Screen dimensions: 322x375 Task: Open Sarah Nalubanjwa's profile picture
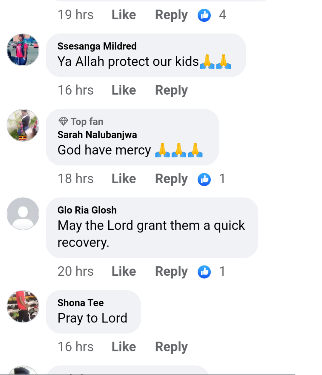(23, 125)
